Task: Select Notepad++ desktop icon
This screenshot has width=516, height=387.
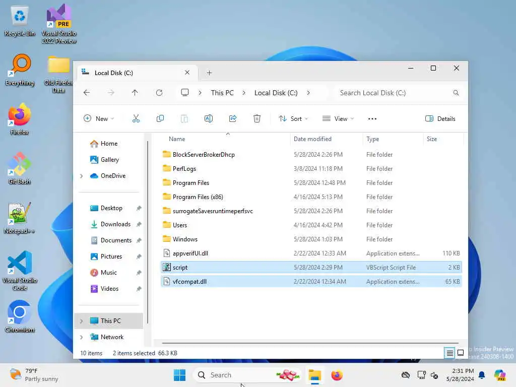Action: point(20,218)
